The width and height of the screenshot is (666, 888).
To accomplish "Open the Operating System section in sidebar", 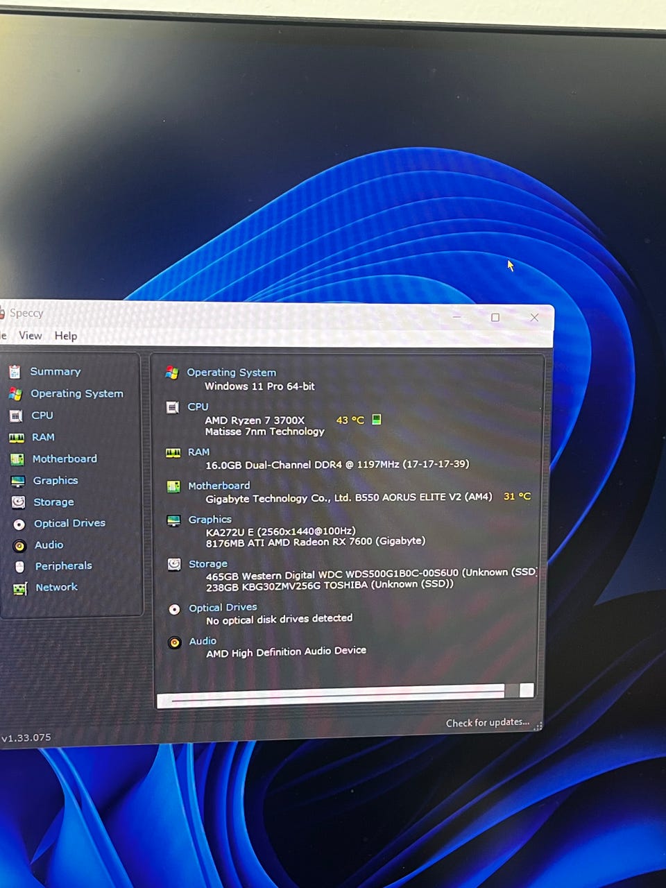I will tap(77, 393).
